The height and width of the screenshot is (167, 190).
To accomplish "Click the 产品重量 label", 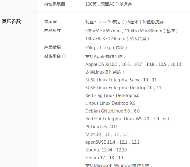I will 52,47.
